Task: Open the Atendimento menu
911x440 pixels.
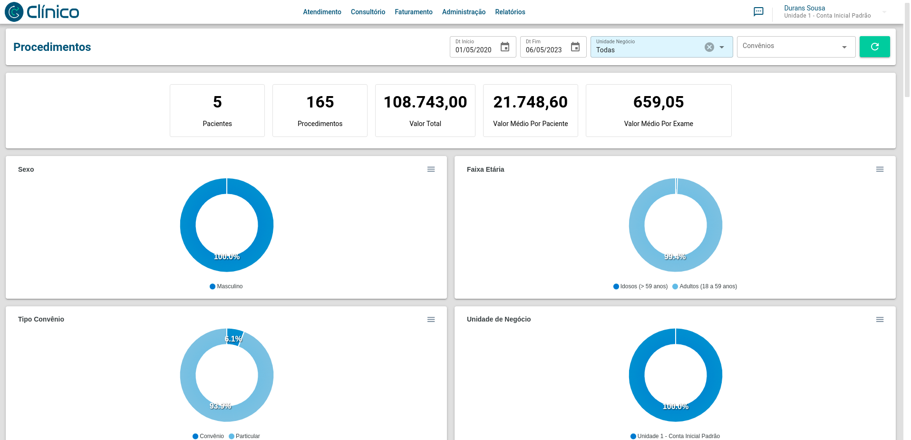Action: pyautogui.click(x=322, y=12)
